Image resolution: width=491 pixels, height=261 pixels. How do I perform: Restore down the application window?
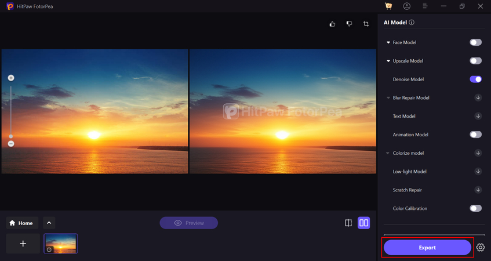[x=462, y=6]
